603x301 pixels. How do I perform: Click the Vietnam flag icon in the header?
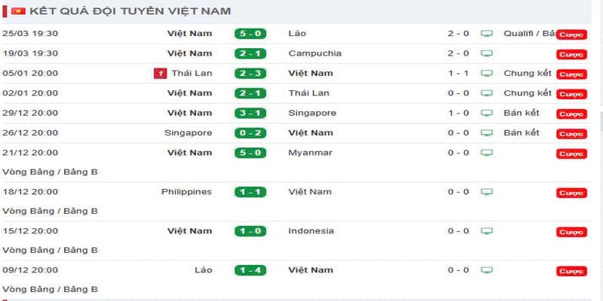click(18, 11)
